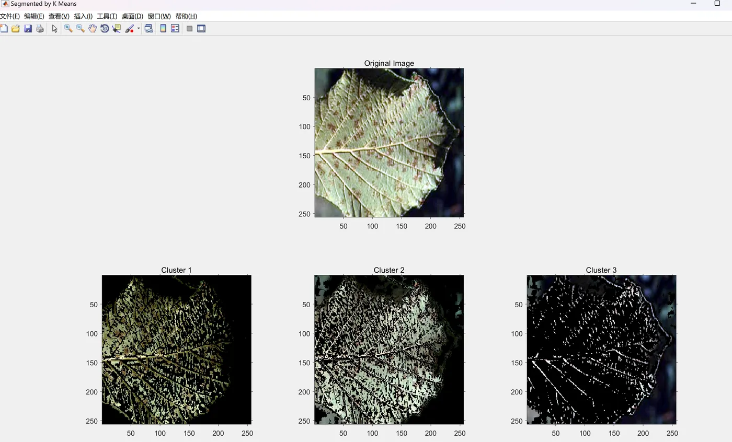Open the 查看(V) menu

click(x=59, y=16)
